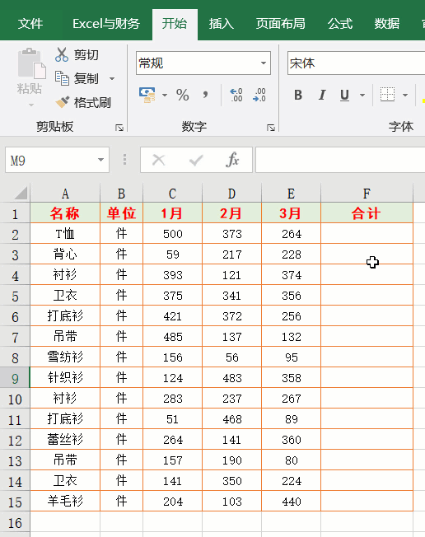Click the 针织衫 cell
The height and width of the screenshot is (537, 425).
(x=65, y=377)
